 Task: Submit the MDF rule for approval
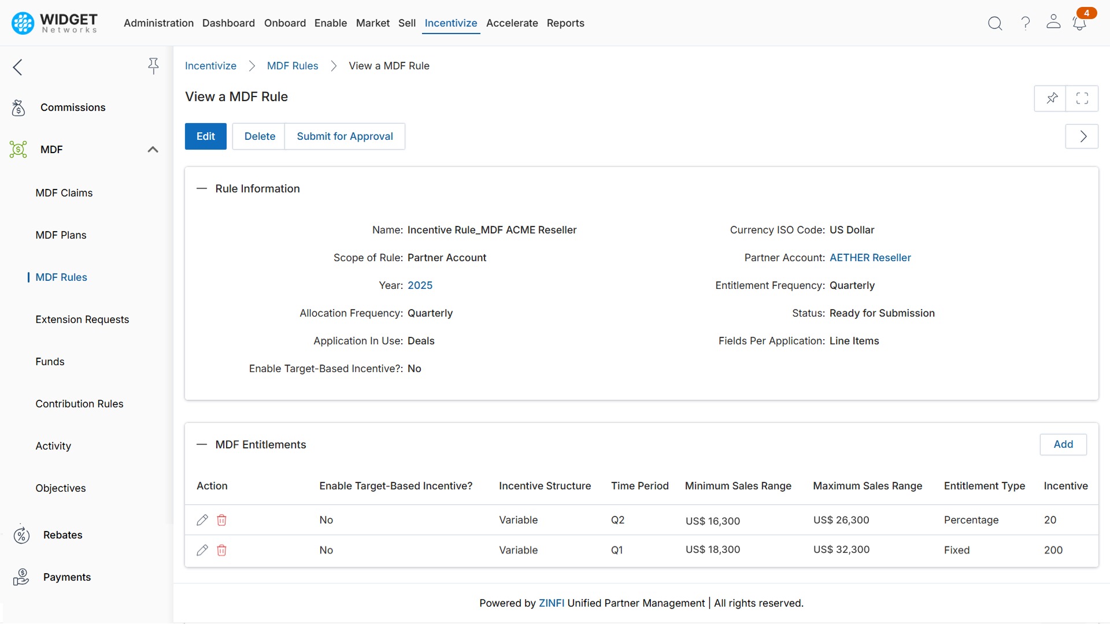345,136
